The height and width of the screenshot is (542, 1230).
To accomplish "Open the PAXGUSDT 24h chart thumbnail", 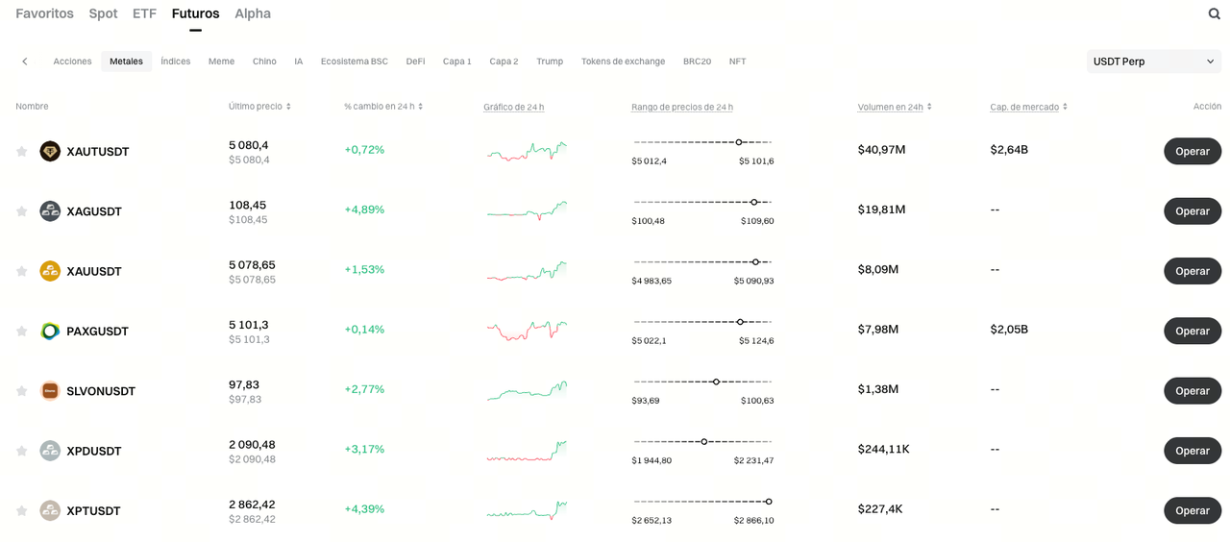I will coord(527,331).
